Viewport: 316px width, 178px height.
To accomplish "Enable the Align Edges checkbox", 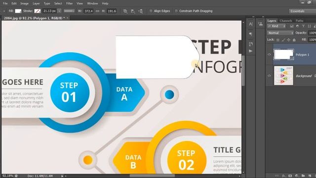I will coord(151,11).
